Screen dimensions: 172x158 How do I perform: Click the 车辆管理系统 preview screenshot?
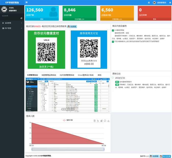coord(68,95)
